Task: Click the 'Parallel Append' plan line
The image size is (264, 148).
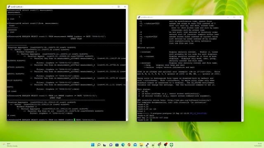Action: pos(58,56)
